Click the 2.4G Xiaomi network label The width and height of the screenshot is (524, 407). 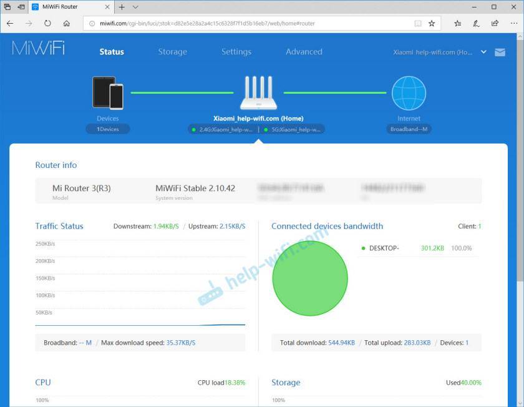223,129
